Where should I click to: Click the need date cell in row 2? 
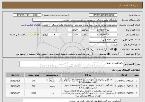tap(15, 86)
